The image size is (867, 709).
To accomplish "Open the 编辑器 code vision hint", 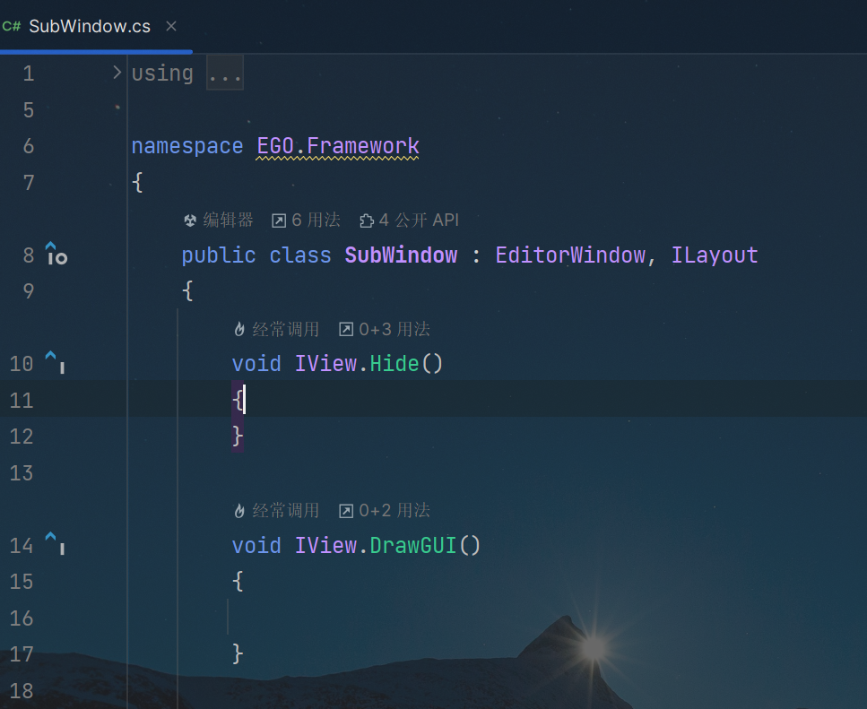I will coord(219,220).
